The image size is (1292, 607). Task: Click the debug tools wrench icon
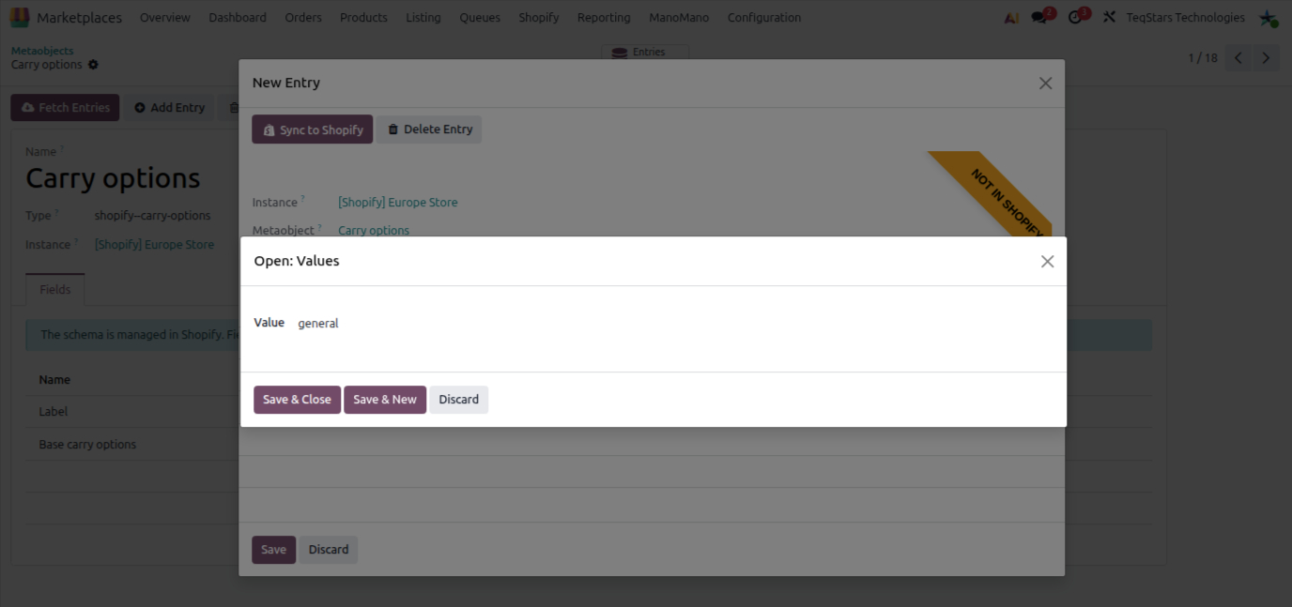pos(1109,17)
